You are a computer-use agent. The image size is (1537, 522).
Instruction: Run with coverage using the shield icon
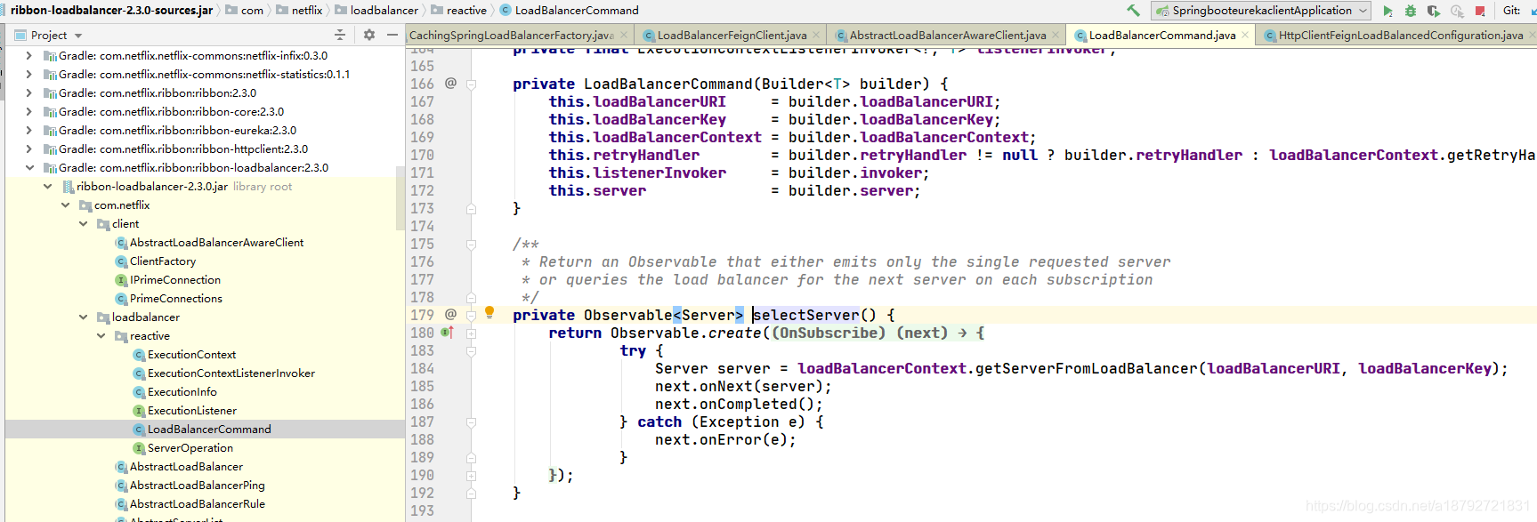(x=1434, y=11)
